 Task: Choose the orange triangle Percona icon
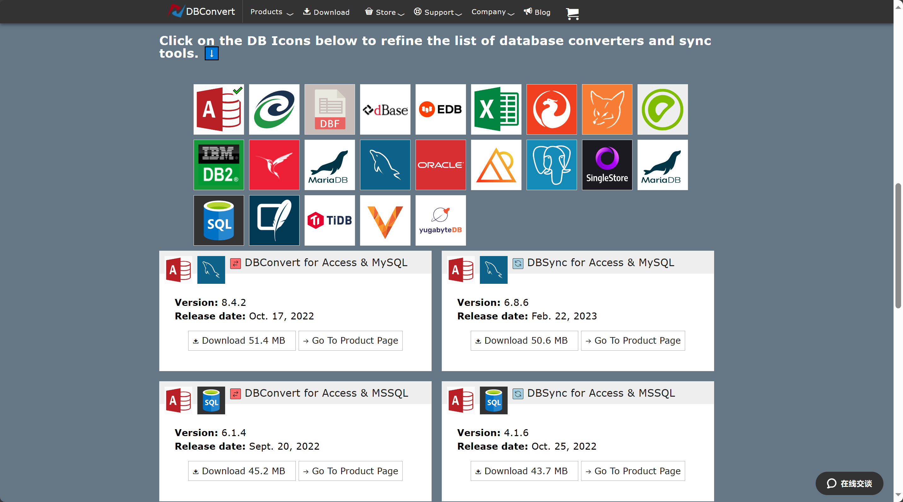(x=496, y=165)
